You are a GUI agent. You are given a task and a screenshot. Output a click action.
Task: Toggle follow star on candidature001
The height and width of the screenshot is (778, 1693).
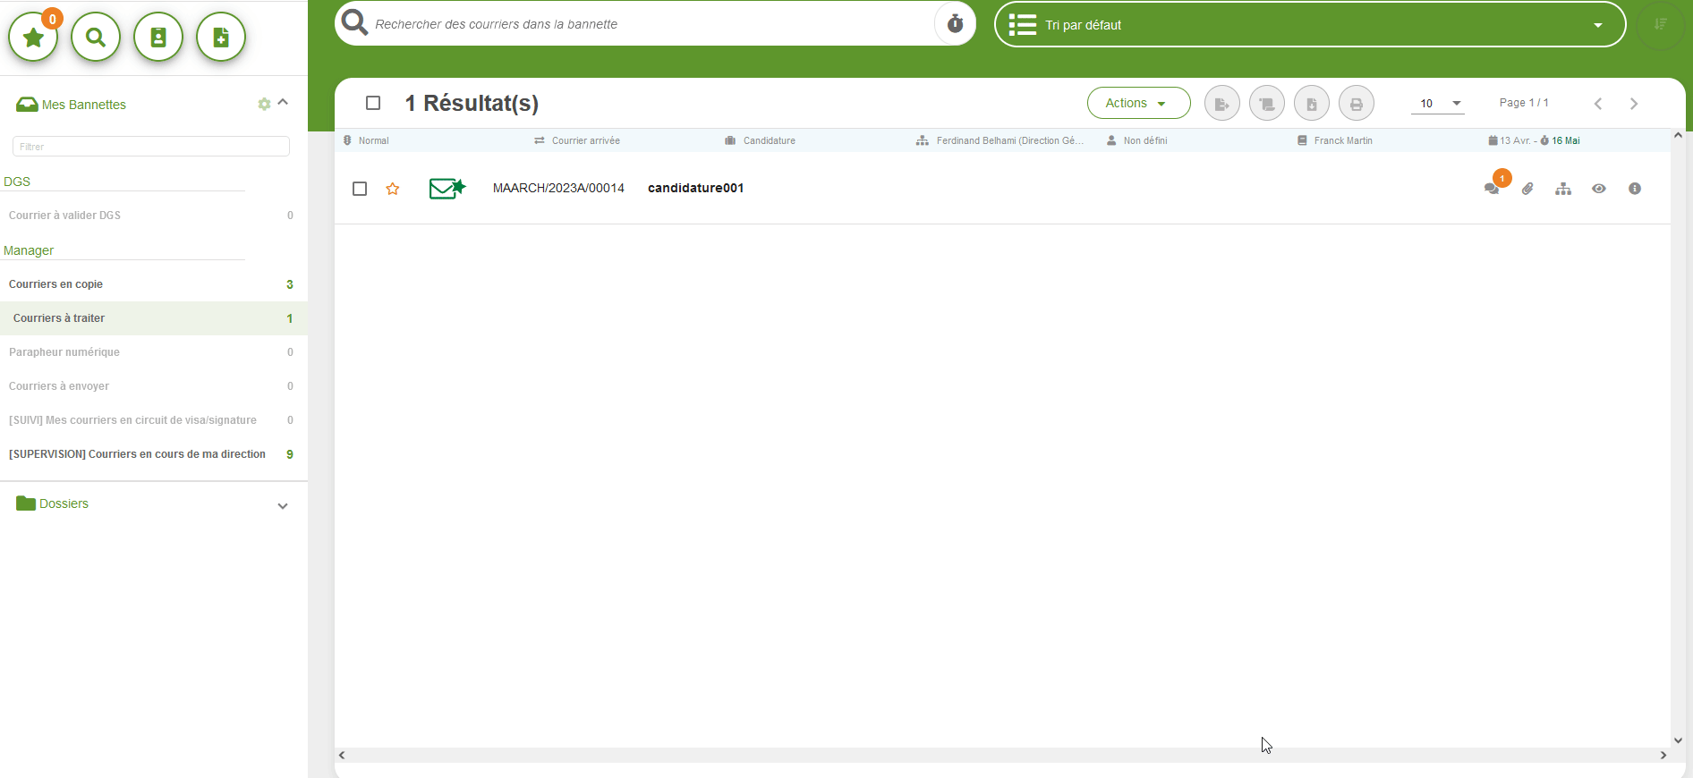393,189
